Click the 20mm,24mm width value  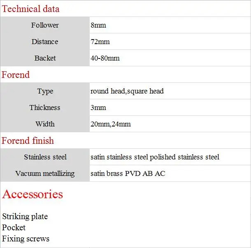pyautogui.click(x=111, y=124)
